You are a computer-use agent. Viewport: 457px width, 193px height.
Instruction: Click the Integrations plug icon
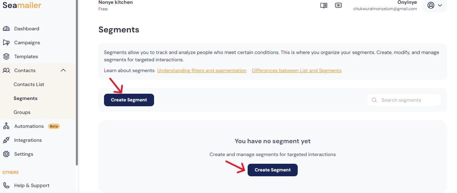[6, 140]
